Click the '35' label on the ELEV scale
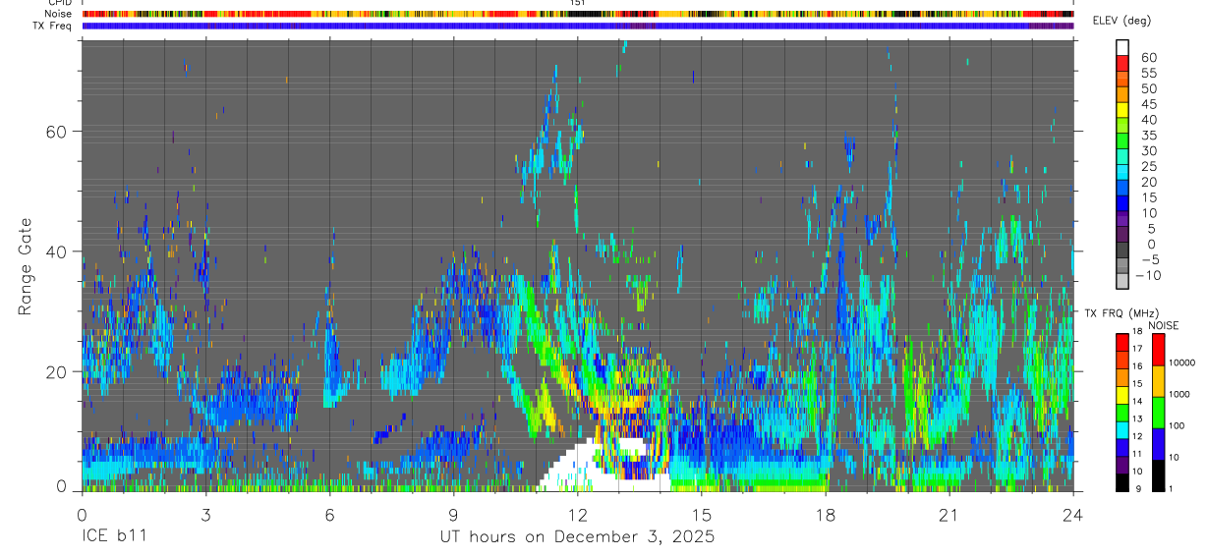 point(1147,135)
